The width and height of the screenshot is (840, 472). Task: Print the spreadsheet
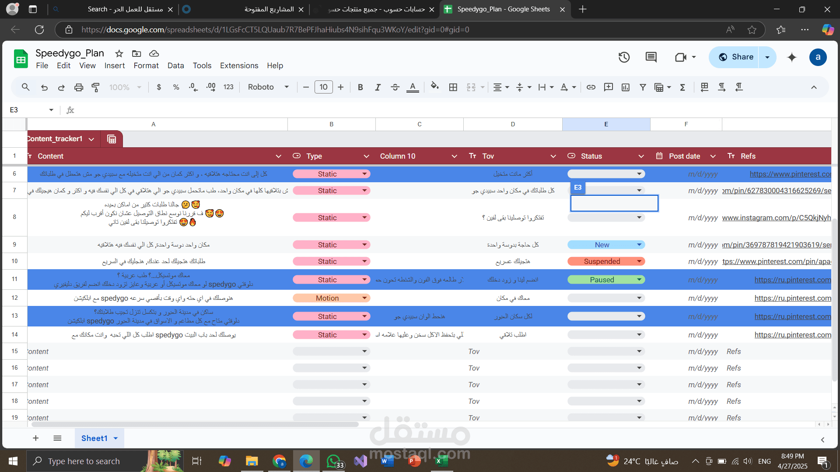(x=79, y=87)
